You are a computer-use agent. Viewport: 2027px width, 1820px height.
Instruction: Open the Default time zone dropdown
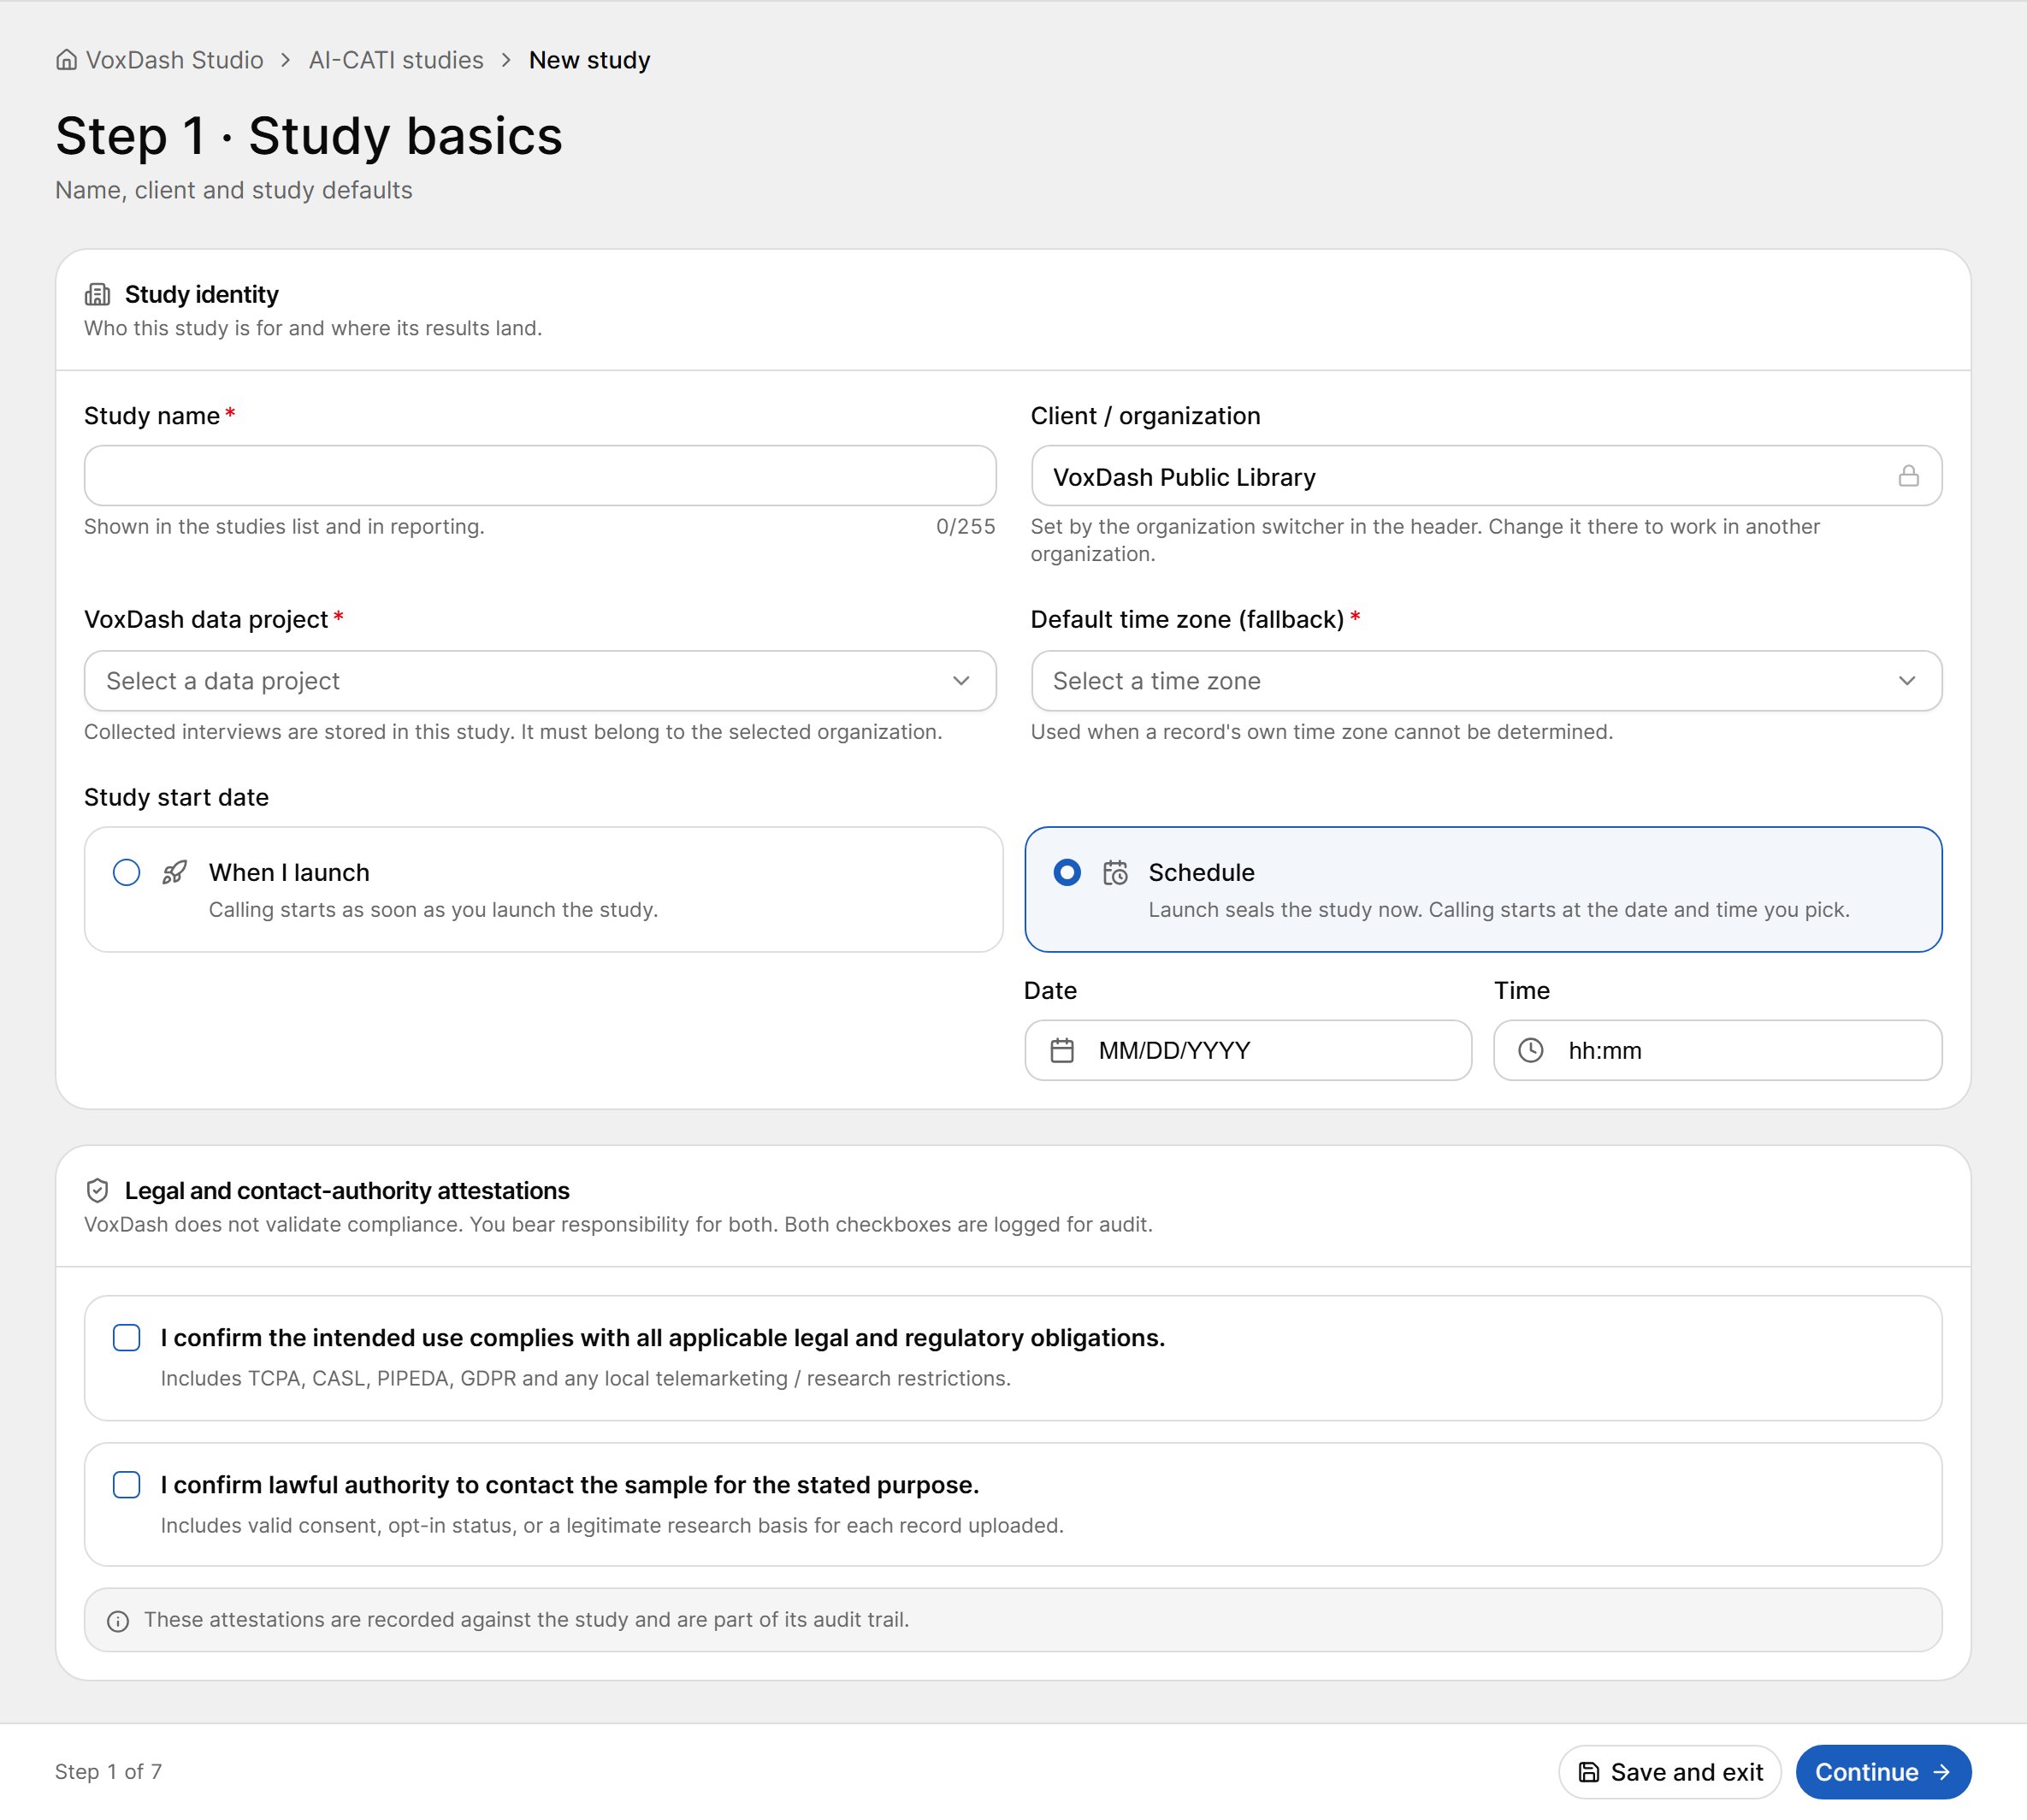[1486, 681]
